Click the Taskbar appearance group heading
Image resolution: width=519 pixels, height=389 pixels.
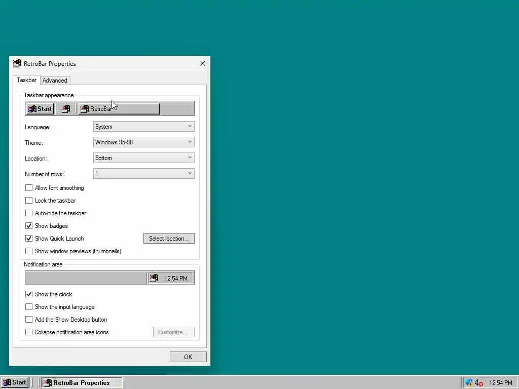[49, 95]
